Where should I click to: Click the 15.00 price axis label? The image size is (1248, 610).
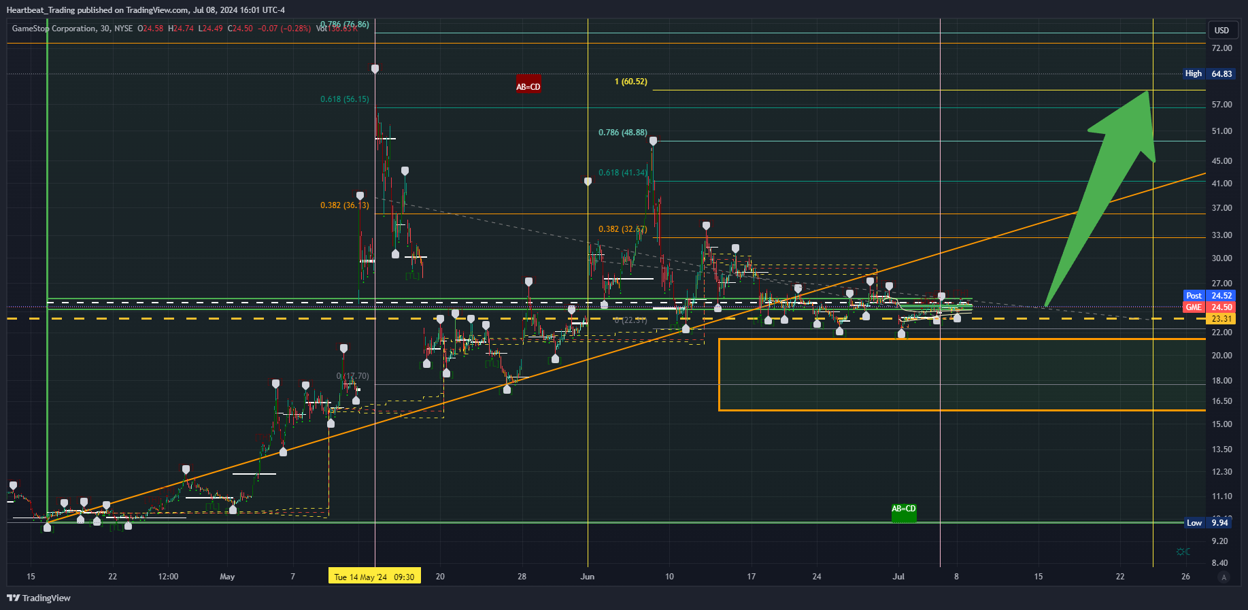tap(1221, 424)
